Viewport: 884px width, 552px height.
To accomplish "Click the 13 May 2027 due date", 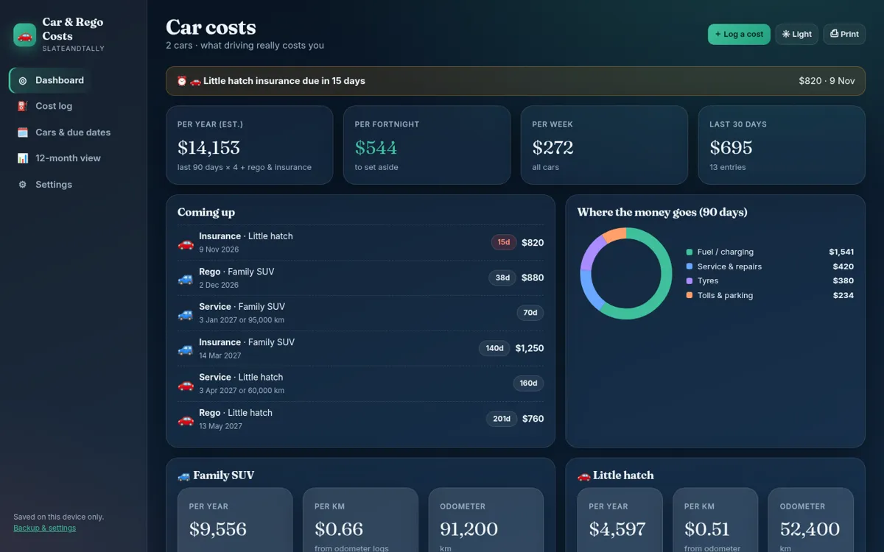I will coord(220,426).
